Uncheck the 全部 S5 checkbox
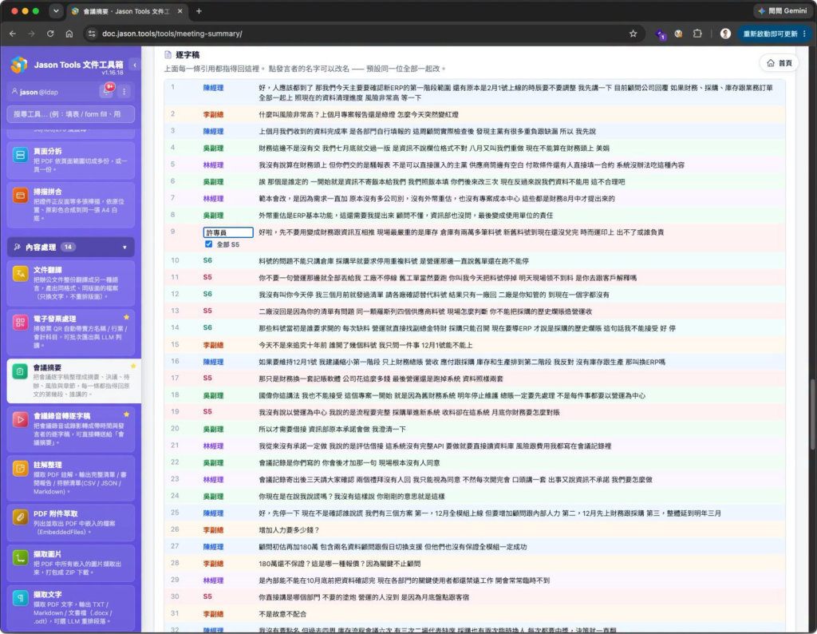 (208, 244)
